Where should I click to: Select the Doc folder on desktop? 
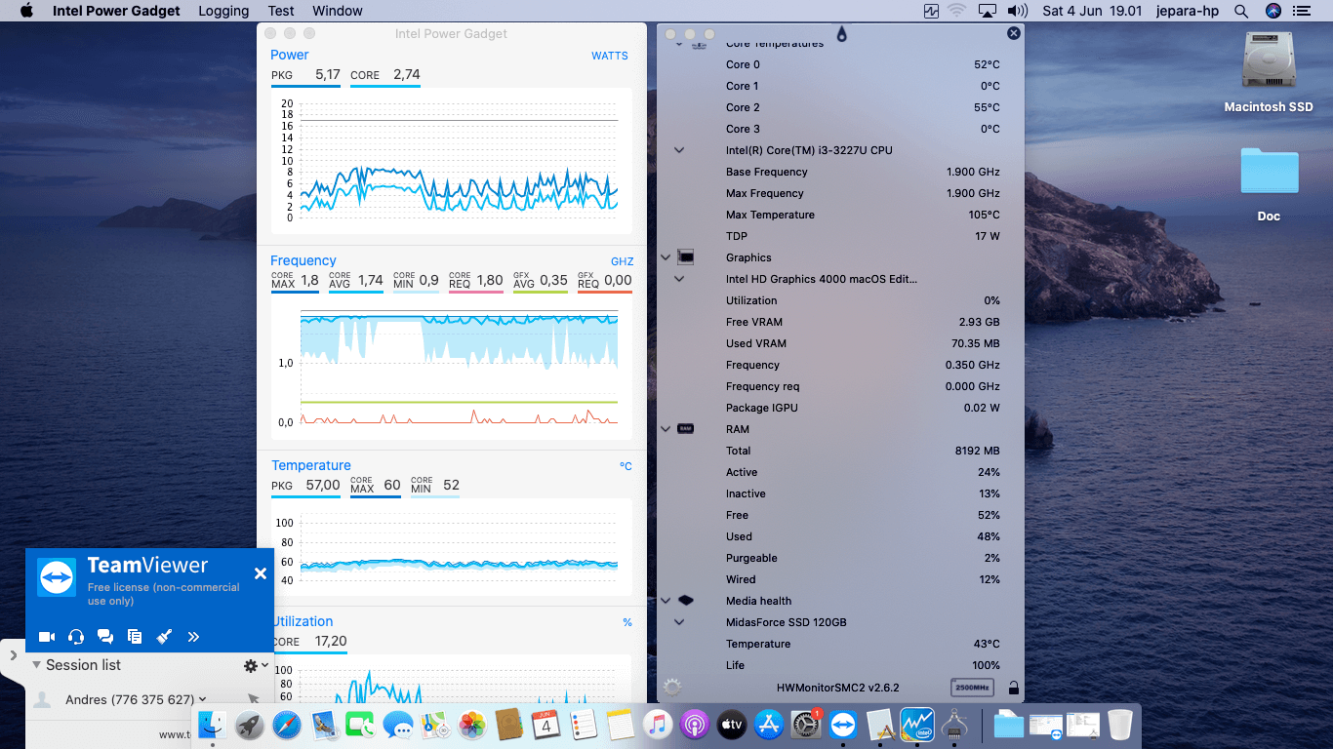(1269, 184)
